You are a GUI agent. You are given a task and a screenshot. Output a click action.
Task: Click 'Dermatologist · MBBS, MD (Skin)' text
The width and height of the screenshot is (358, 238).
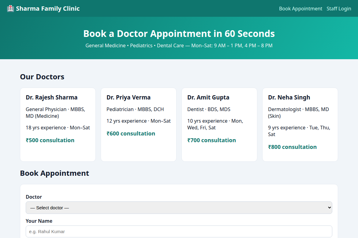[x=298, y=113]
